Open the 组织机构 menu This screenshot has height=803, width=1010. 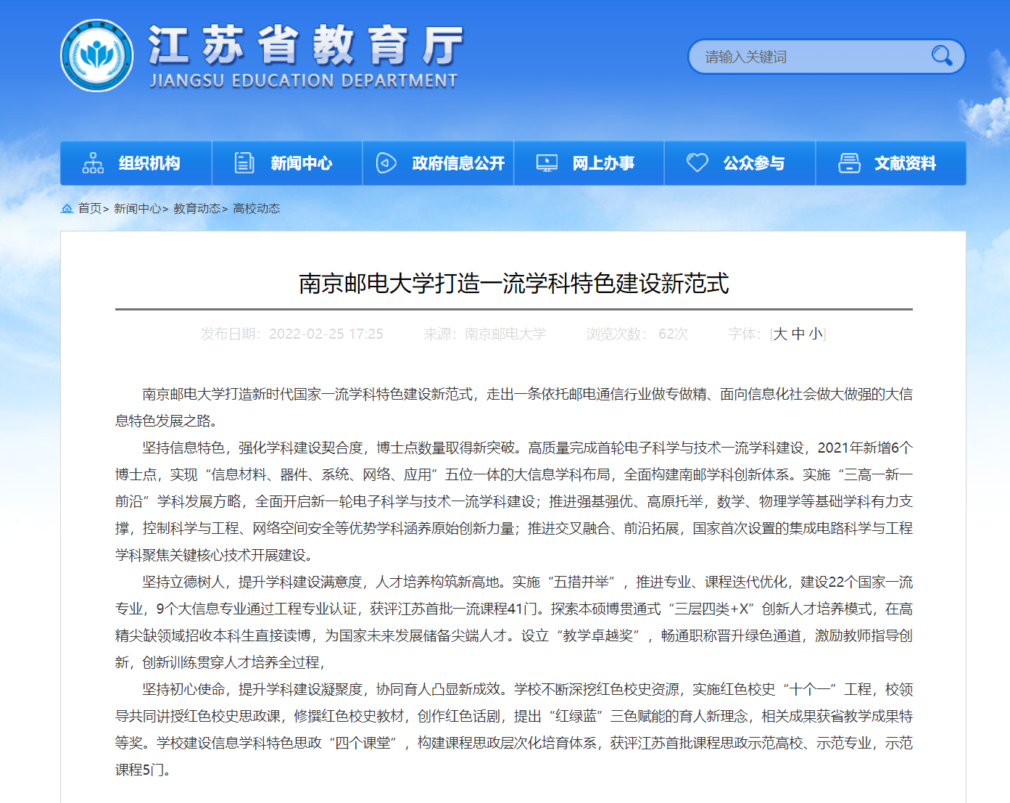tap(149, 163)
